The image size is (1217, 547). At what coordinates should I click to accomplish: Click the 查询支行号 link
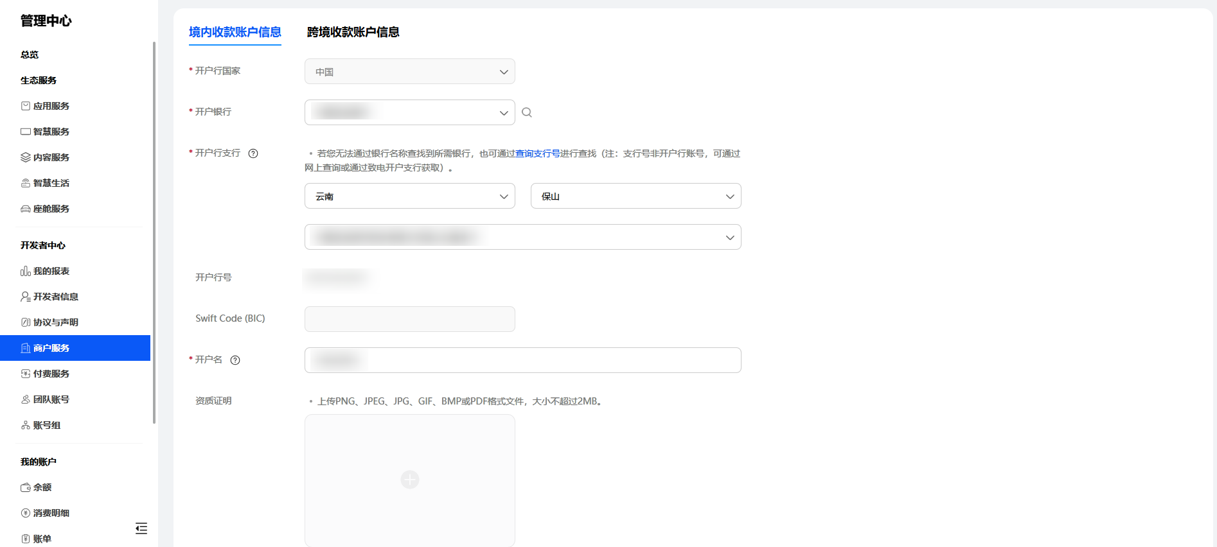click(538, 153)
